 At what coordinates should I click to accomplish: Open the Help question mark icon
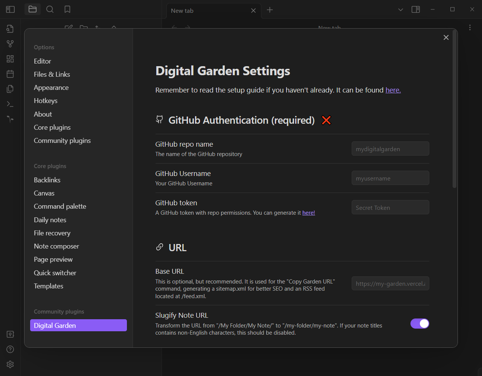[10, 349]
